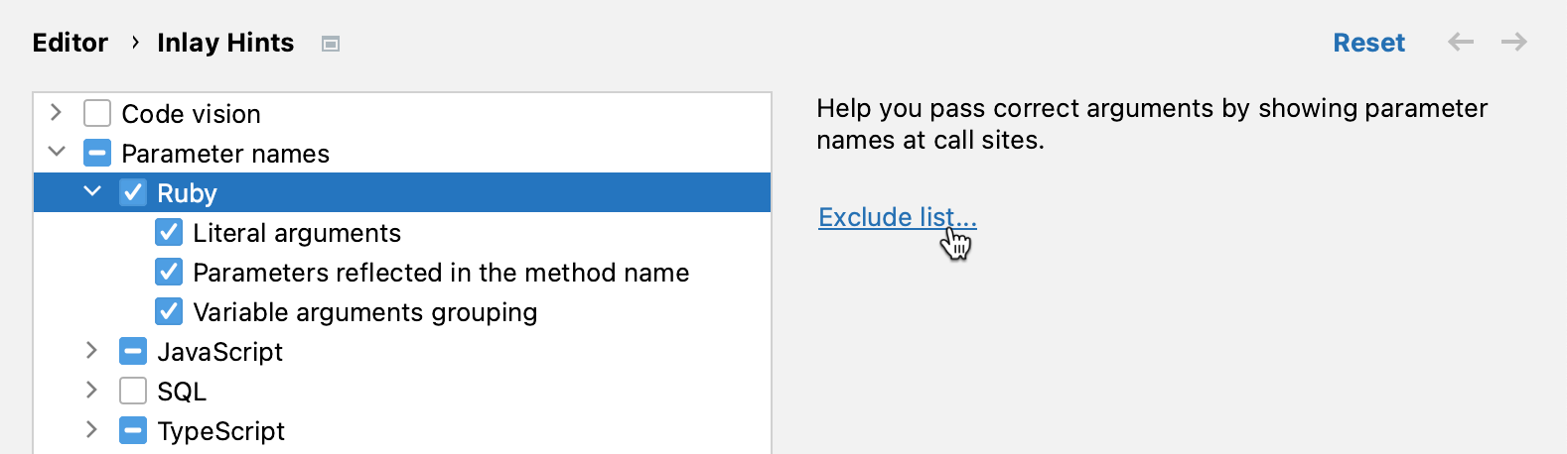Collapse the Parameter names node

[x=57, y=152]
